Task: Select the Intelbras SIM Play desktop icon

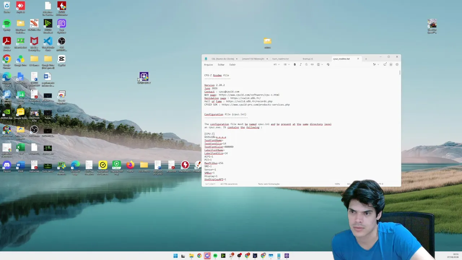Action: click(117, 168)
